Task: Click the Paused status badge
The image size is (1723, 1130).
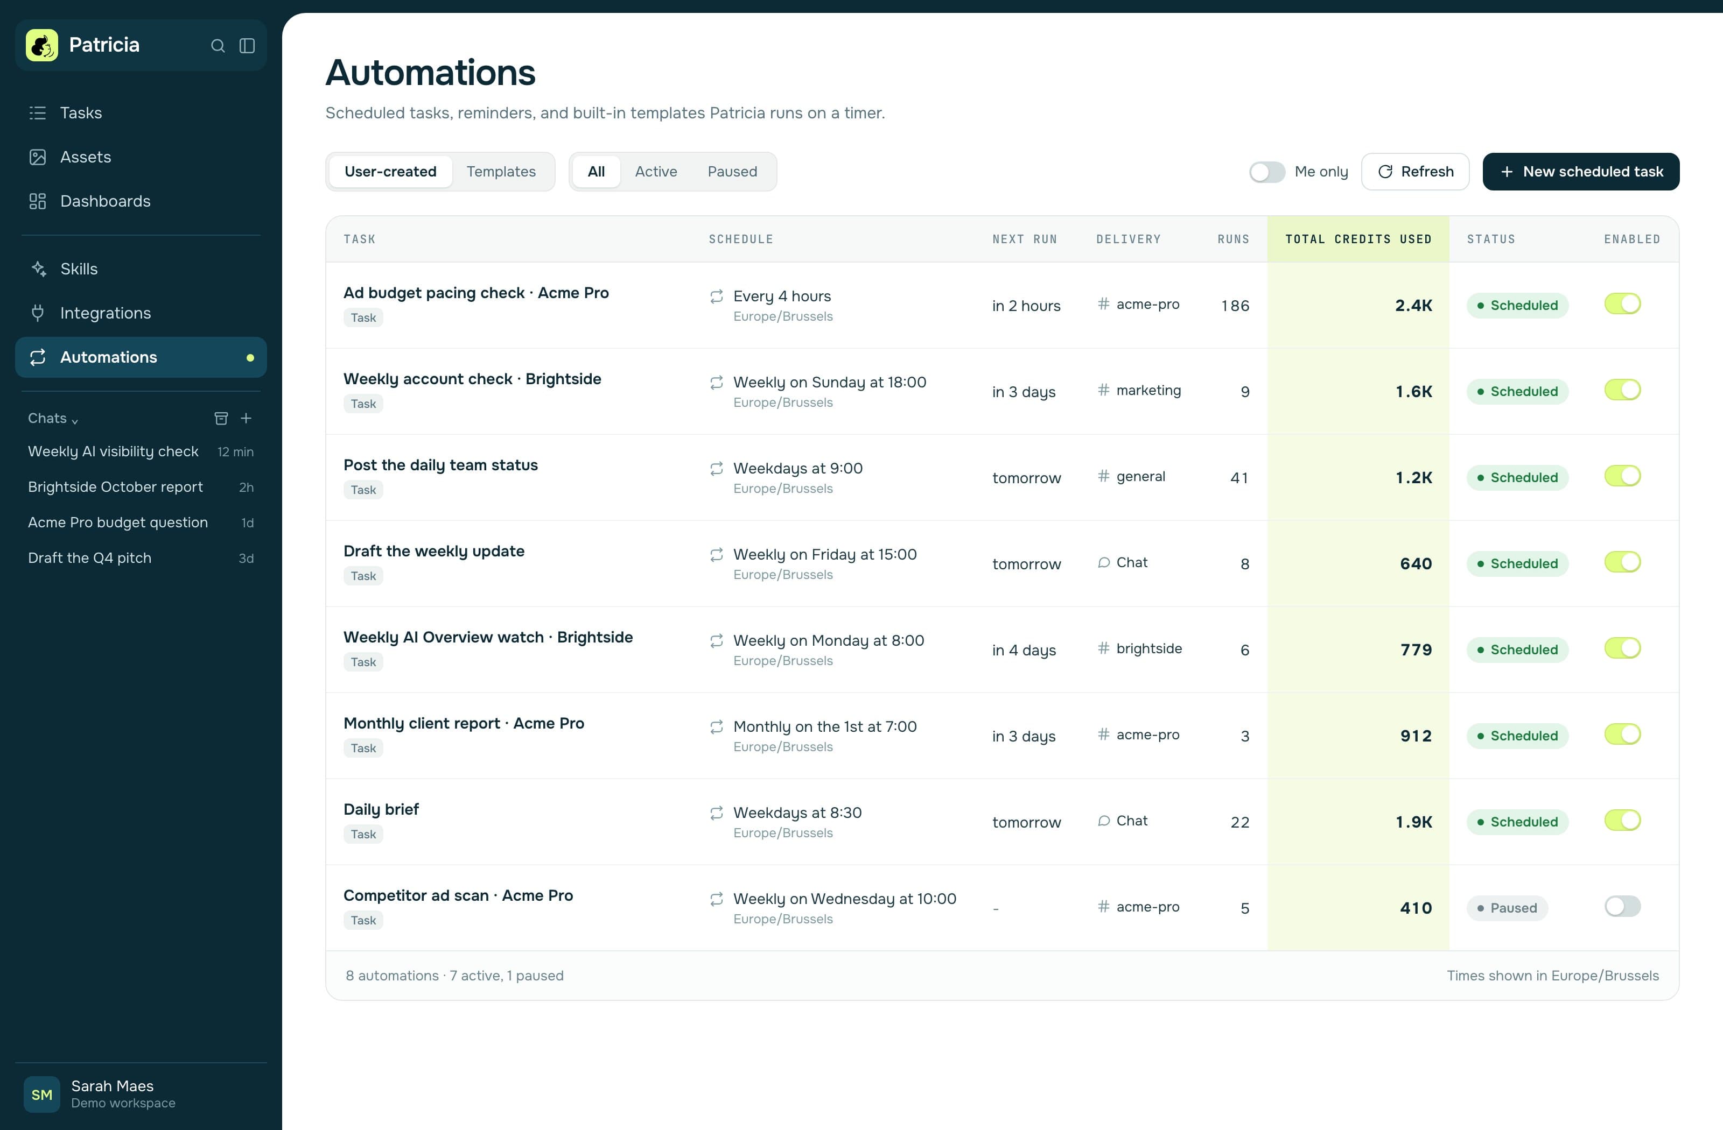Action: [x=1507, y=908]
